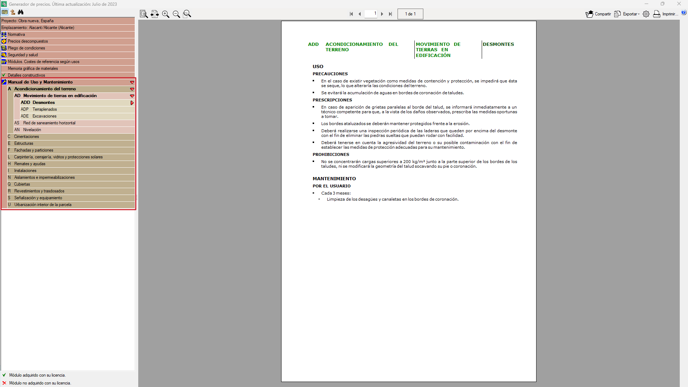This screenshot has width=688, height=387.
Task: Collapse Acondicionamiento del terreno arrow
Action: (x=132, y=89)
